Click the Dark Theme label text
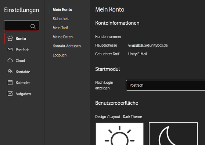 pos(132,117)
